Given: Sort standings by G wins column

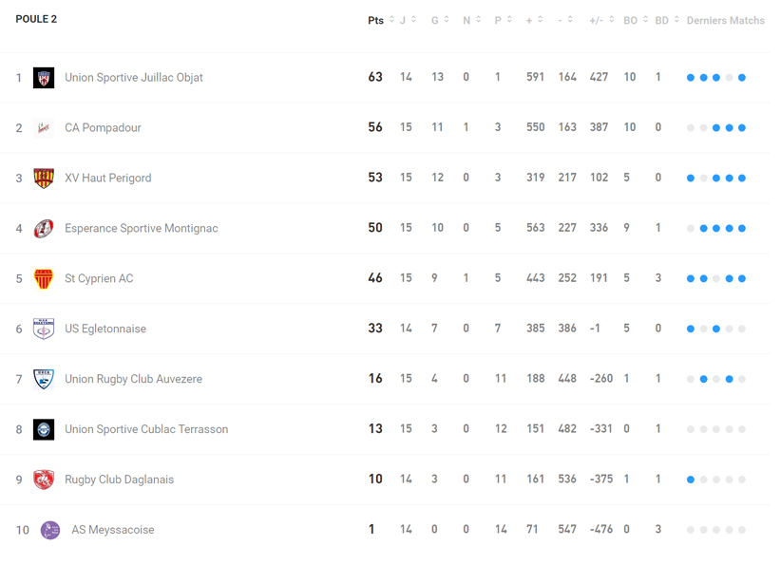Looking at the screenshot, I should pos(440,20).
